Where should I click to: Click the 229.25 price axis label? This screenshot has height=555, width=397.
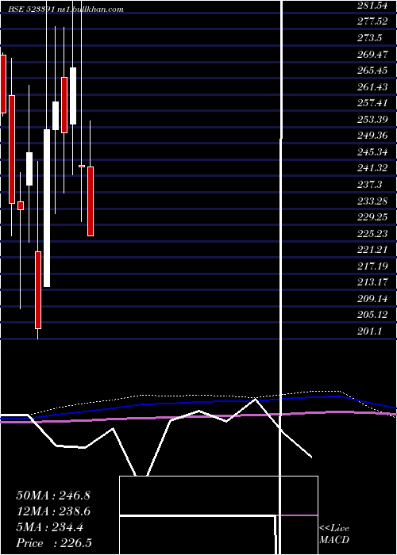point(372,217)
